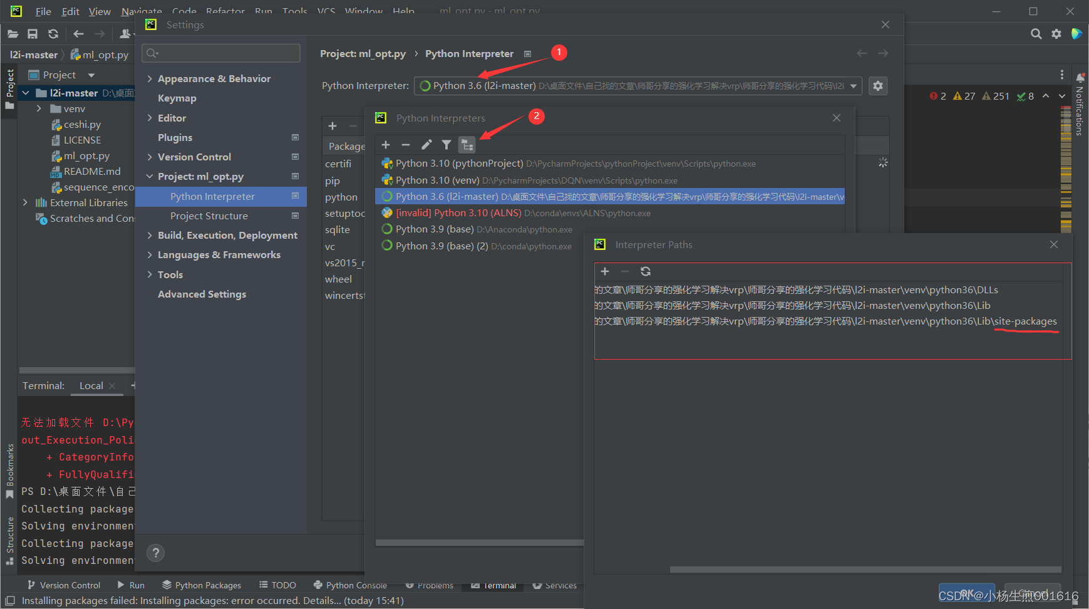Select Advanced Settings page
1089x609 pixels.
[x=202, y=294]
